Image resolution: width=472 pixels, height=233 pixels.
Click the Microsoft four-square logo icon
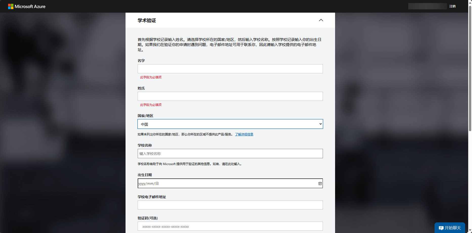pos(11,7)
